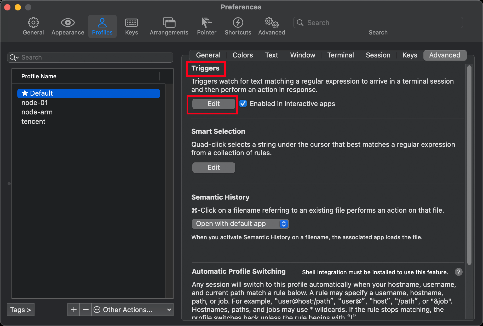Switch to Appearance settings
Viewport: 483px width, 326px height.
(67, 26)
